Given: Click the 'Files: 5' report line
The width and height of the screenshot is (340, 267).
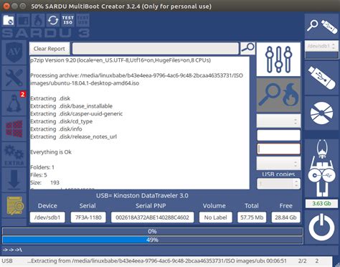Looking at the screenshot, I should [x=39, y=175].
